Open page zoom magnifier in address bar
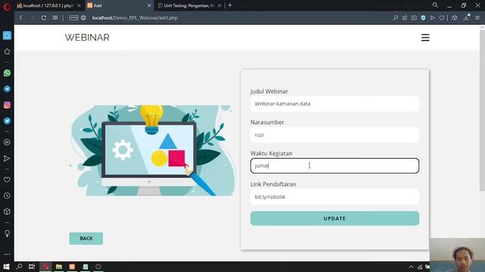Viewport: 485px width, 272px height. [396, 18]
